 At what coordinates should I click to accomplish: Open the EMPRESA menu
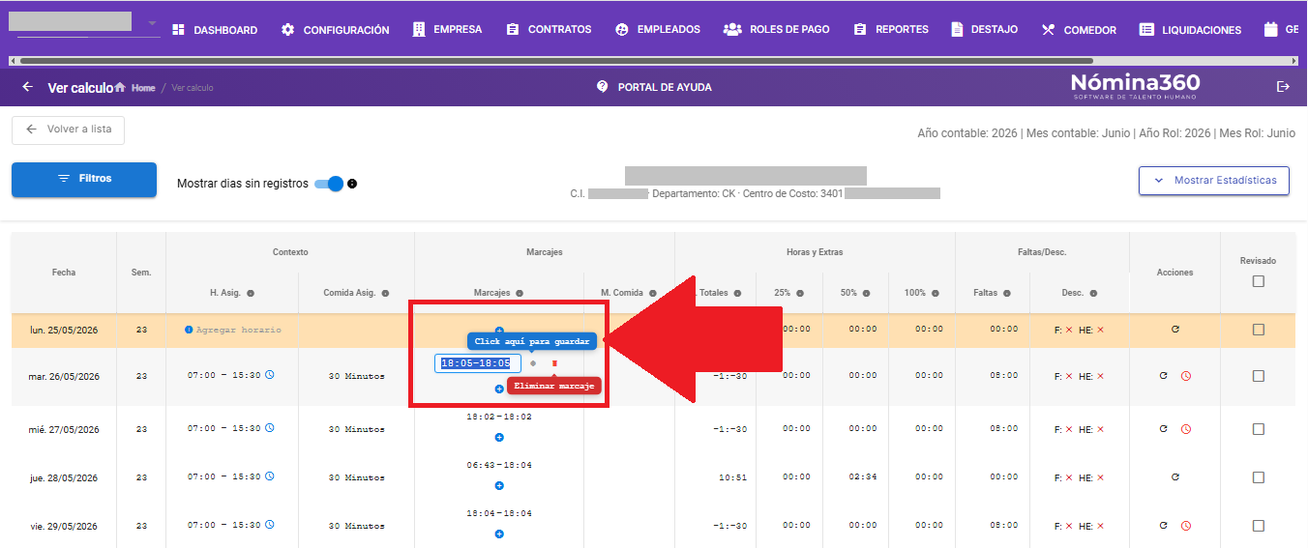(x=447, y=30)
